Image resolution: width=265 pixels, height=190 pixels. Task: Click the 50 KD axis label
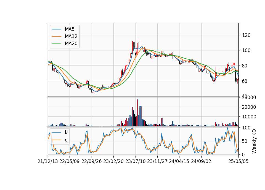coord(245,141)
